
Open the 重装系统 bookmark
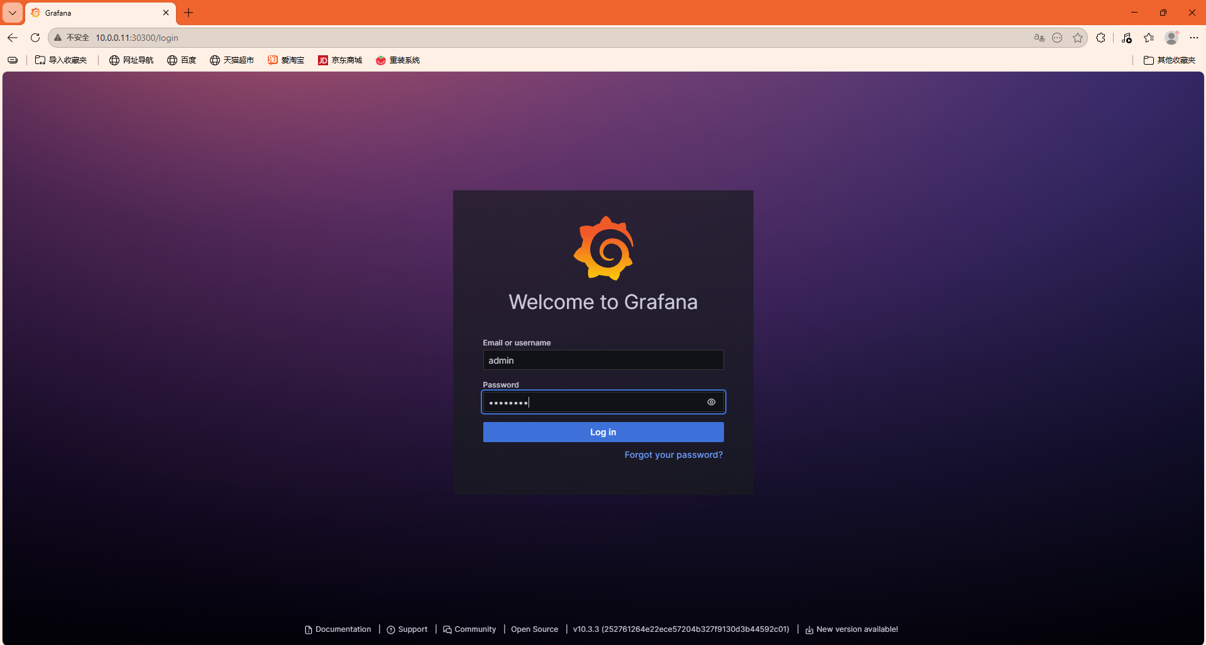click(398, 60)
